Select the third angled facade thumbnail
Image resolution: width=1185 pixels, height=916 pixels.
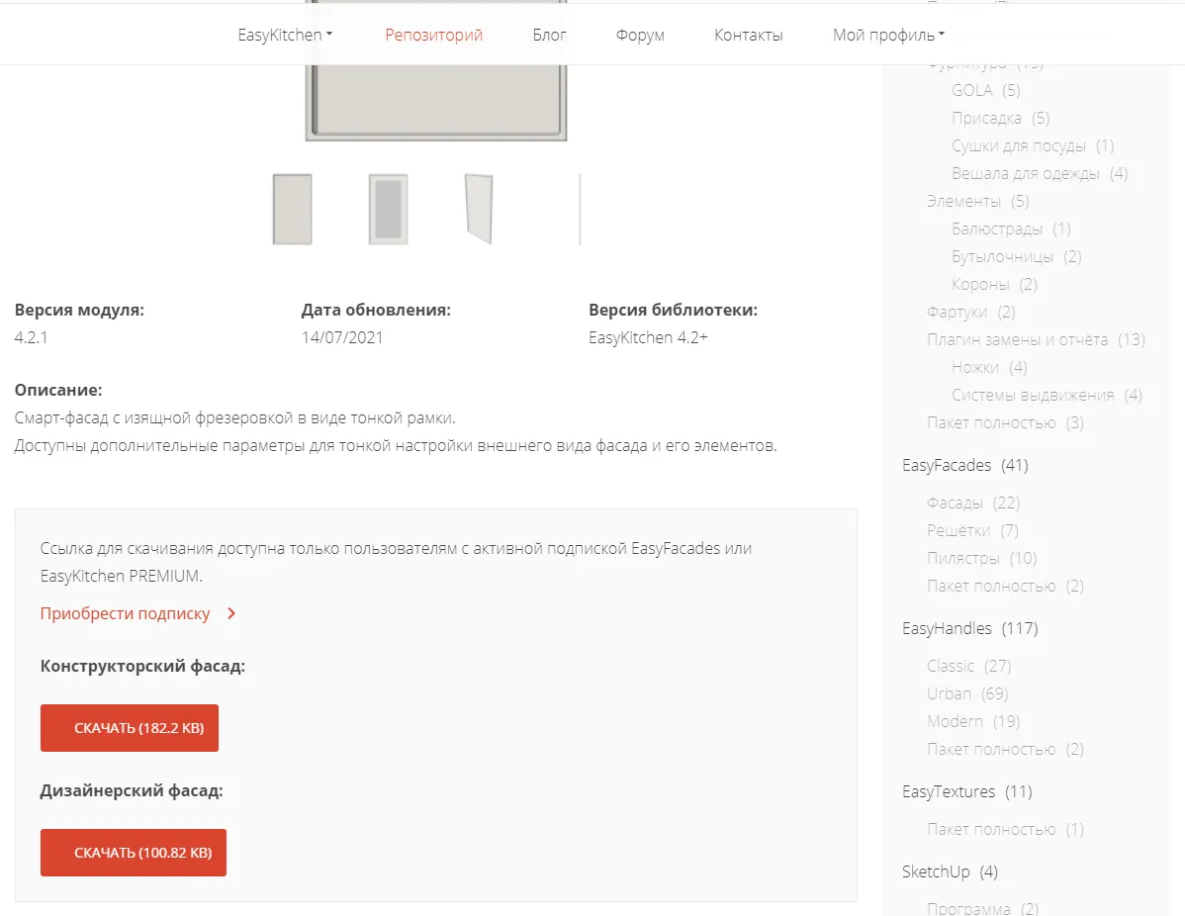[x=479, y=209]
